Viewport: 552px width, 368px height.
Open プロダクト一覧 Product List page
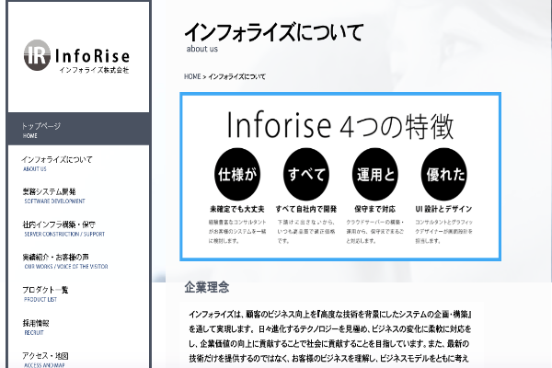pos(45,294)
